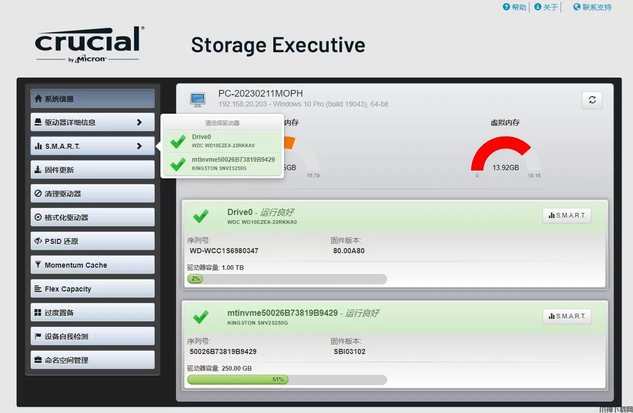This screenshot has width=633, height=413.
Task: Open Flex Capacity page
Action: (x=93, y=288)
